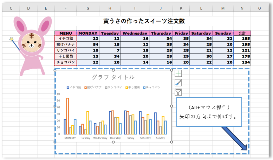Viewport: 273px width, 160px height.
Task: Click 揚げバナナ Monday value 54
Action: [88, 44]
